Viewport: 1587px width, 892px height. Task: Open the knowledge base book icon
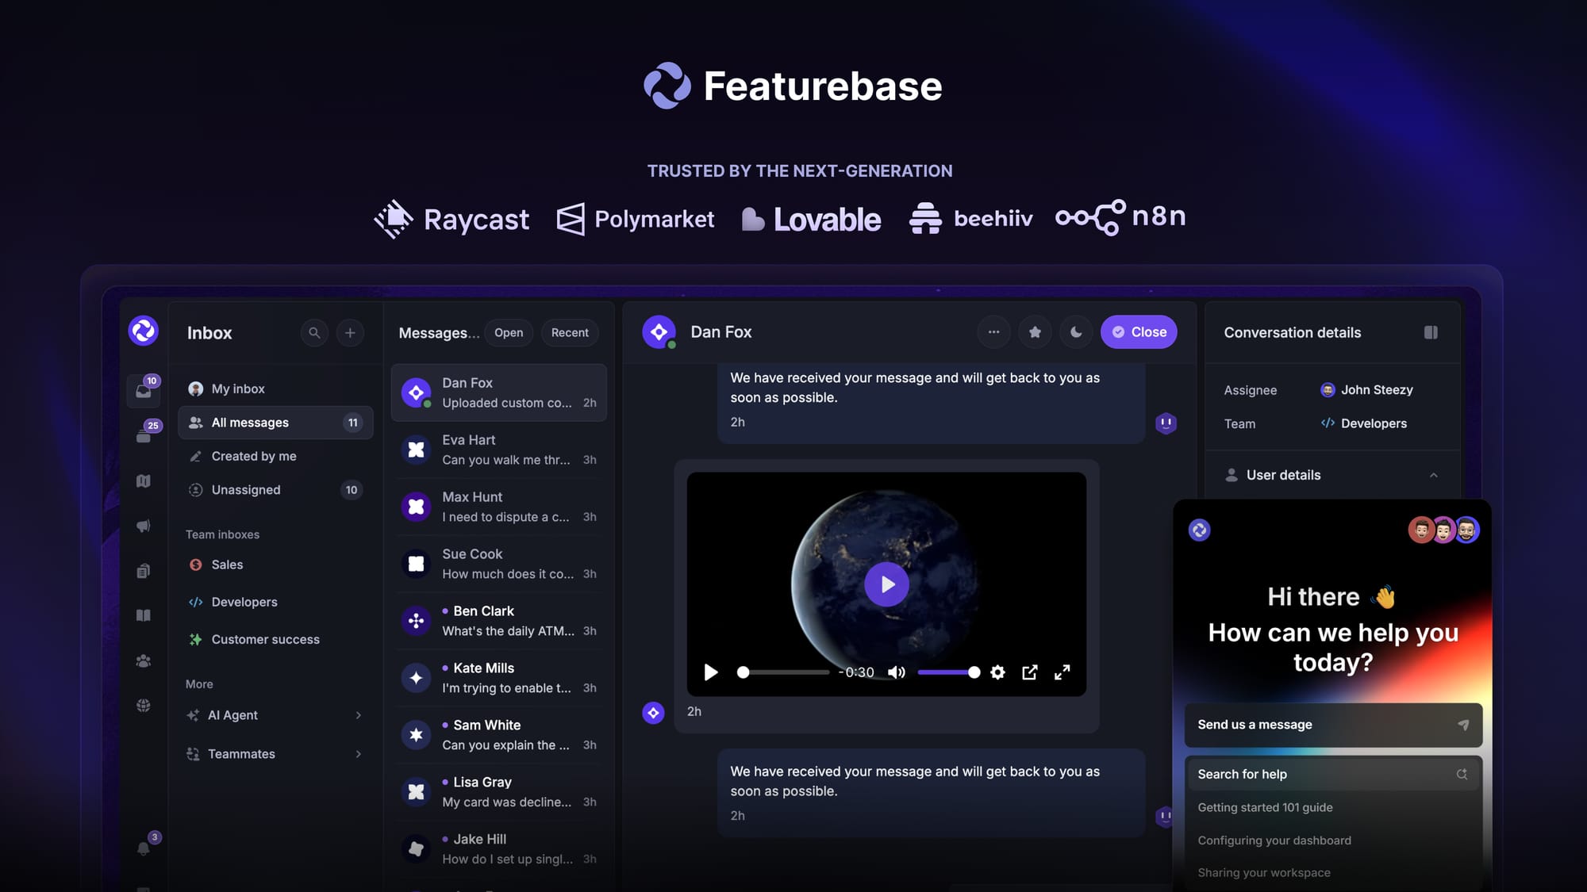point(144,614)
